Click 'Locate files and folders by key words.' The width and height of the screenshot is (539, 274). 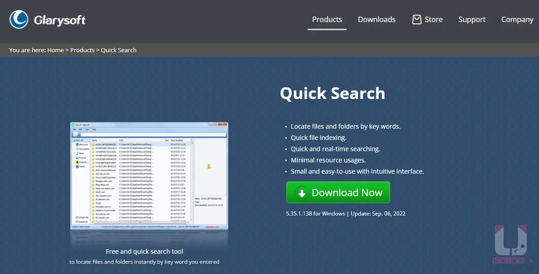point(346,126)
